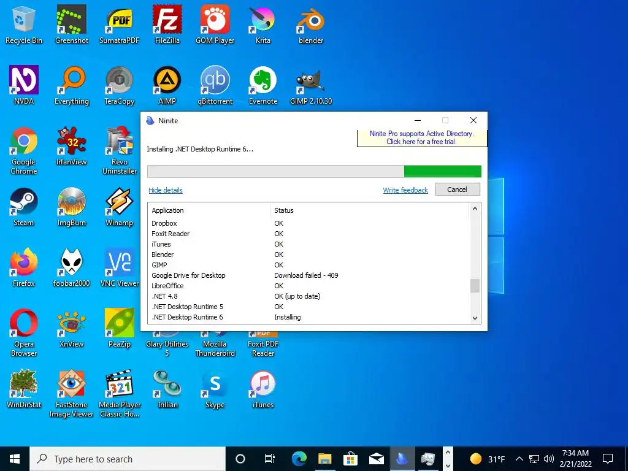
Task: Cancel the Ninite installation
Action: tap(458, 190)
